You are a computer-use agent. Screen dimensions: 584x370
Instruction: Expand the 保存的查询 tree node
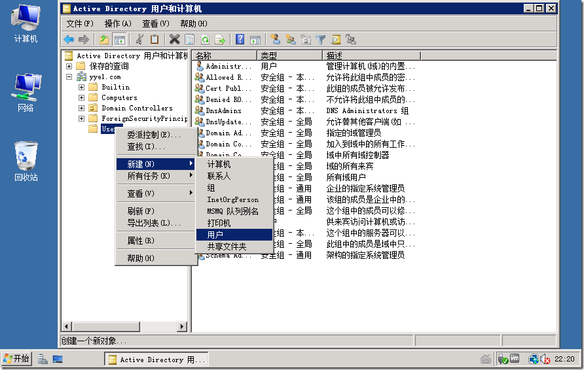[x=69, y=66]
